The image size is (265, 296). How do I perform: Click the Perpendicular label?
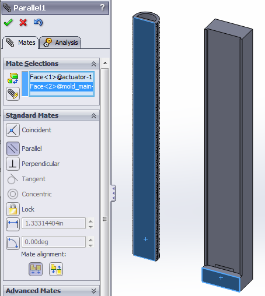(41, 164)
